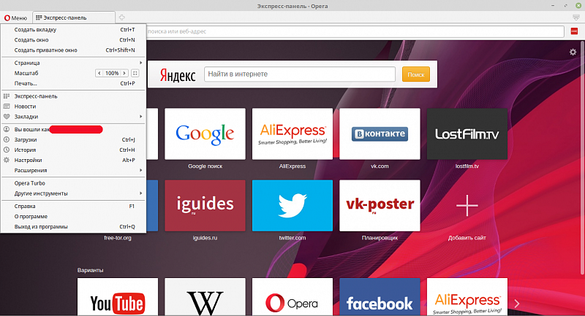The width and height of the screenshot is (585, 316).
Task: Choose Создать приватное окно entry
Action: coord(73,50)
